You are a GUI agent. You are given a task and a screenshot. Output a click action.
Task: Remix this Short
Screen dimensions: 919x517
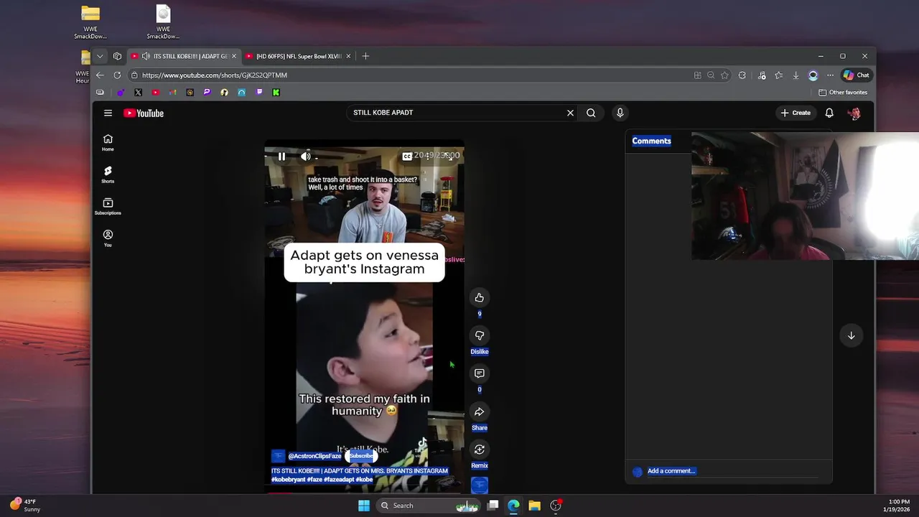click(479, 450)
